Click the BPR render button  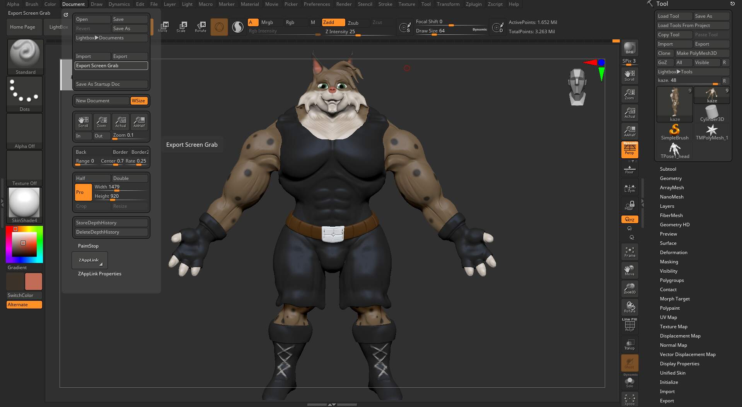629,48
